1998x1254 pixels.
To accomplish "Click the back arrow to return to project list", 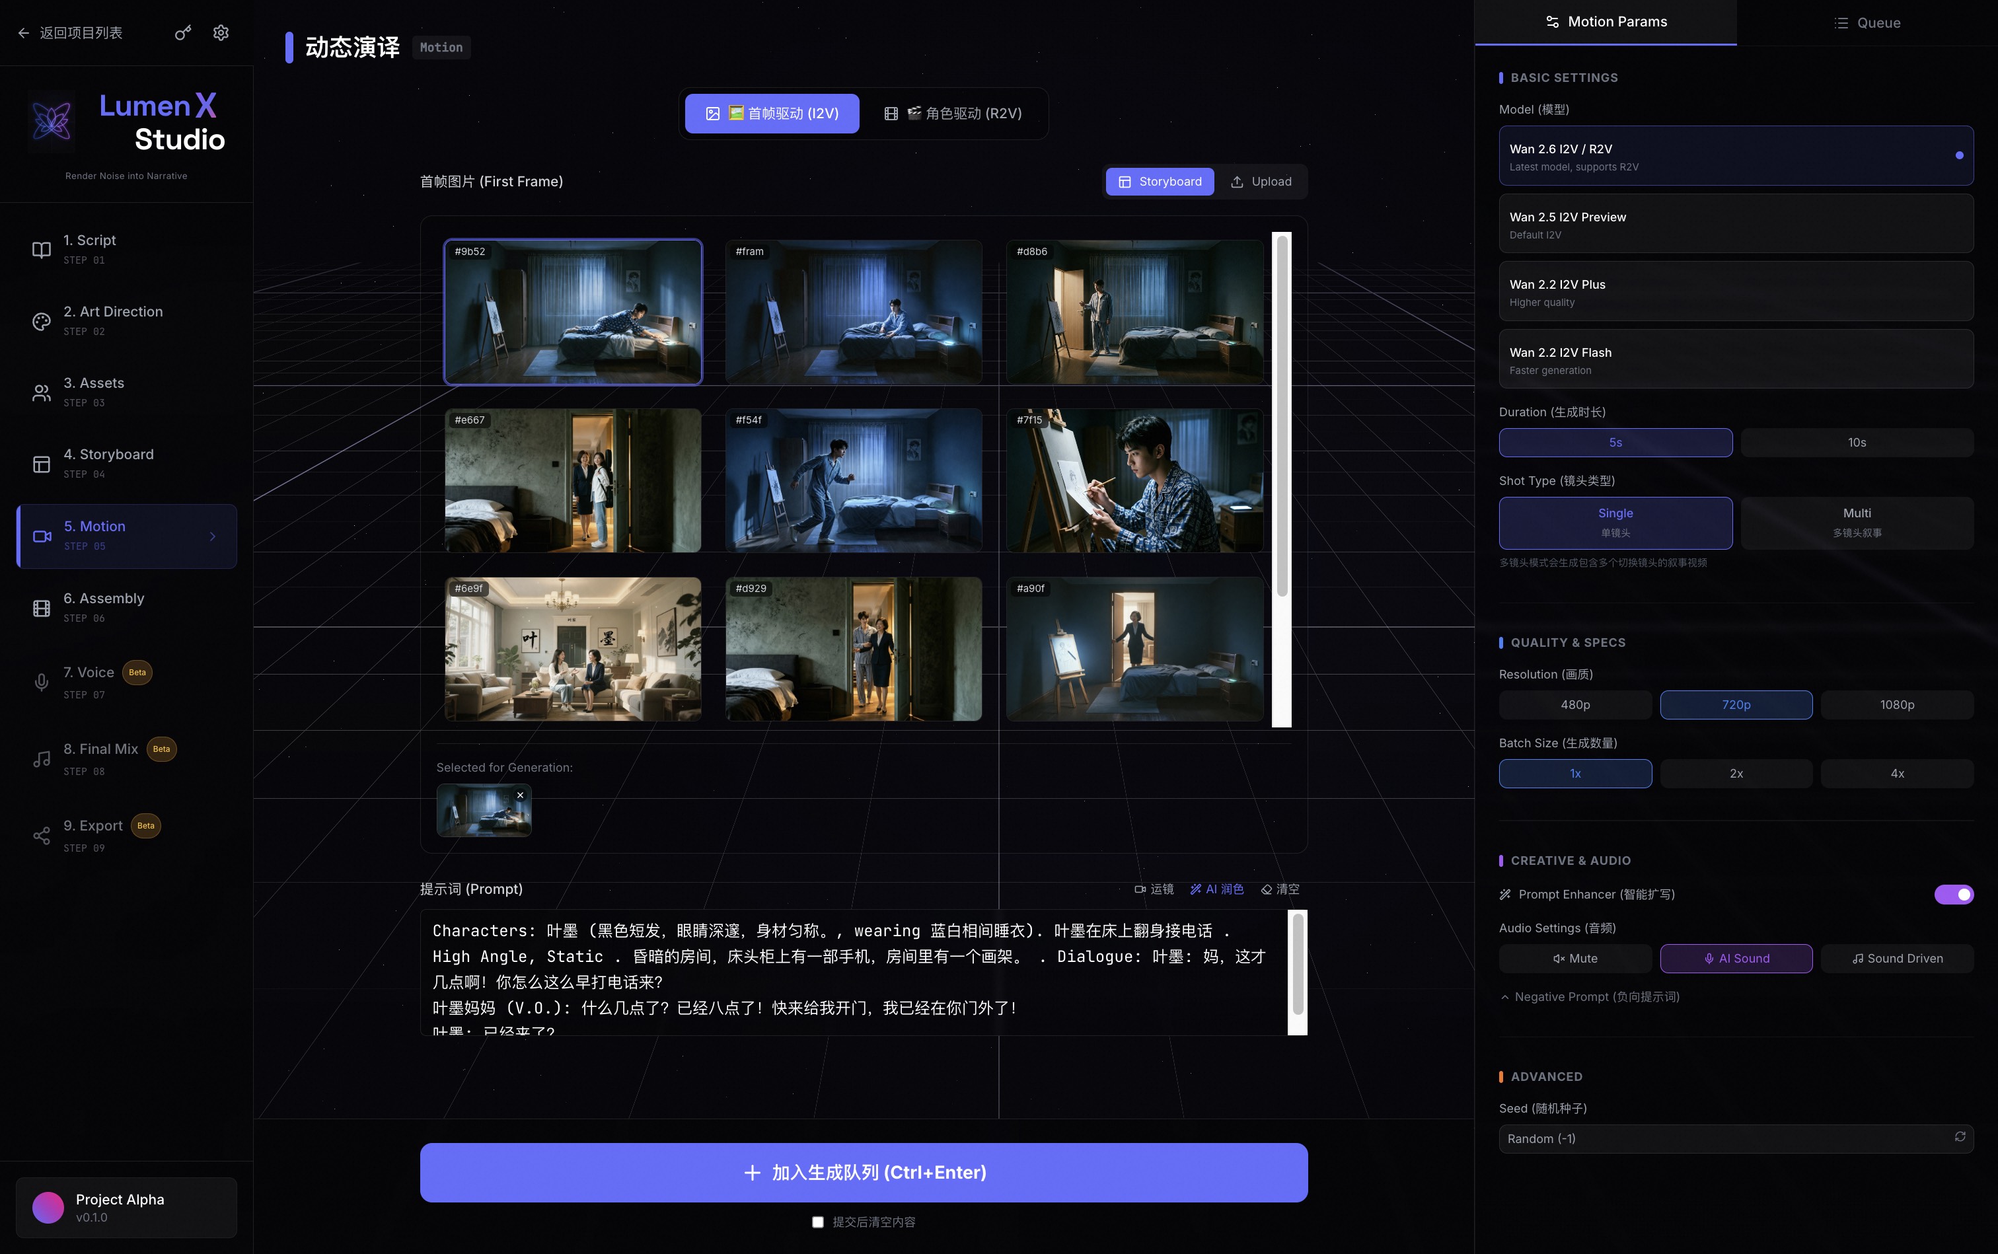I will [23, 33].
